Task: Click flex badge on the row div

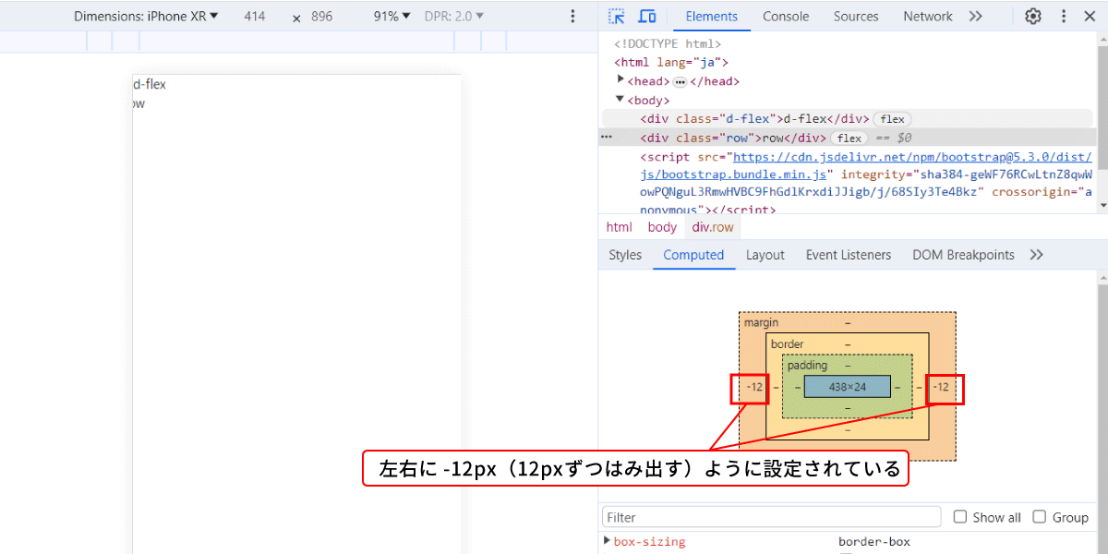Action: point(849,138)
